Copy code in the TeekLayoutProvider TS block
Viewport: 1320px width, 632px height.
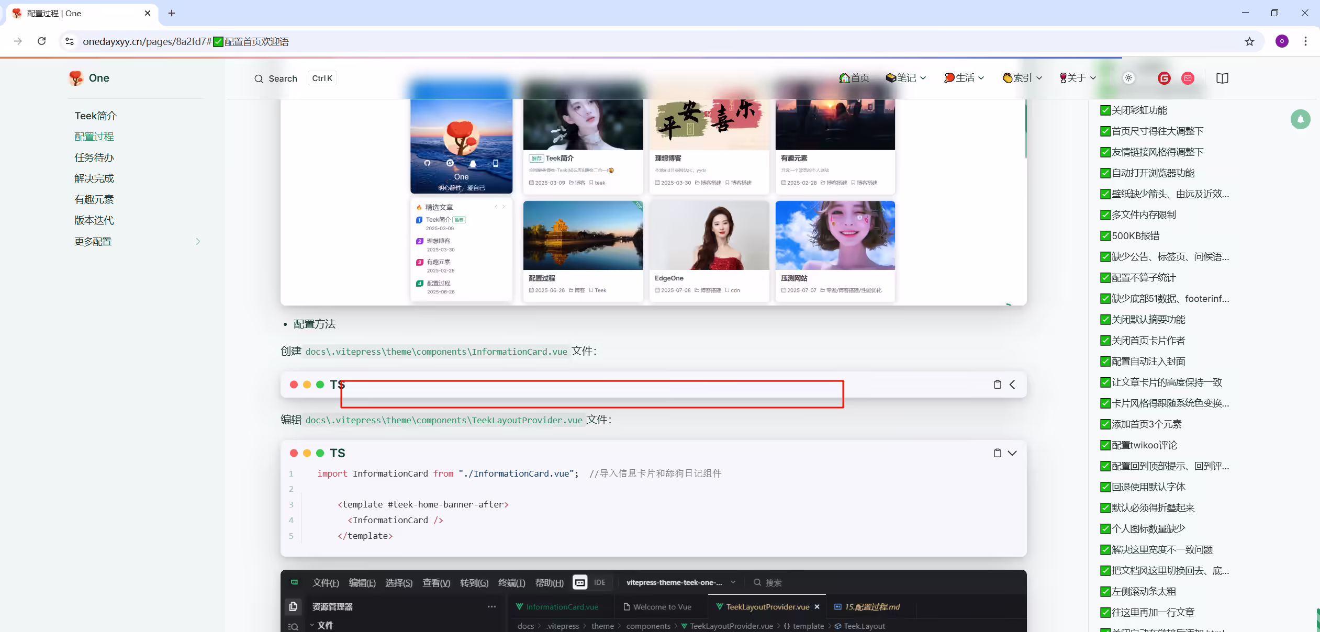coord(997,453)
